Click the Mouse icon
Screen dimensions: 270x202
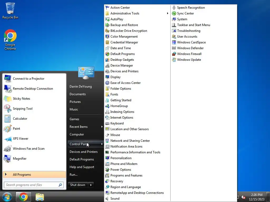(107, 135)
